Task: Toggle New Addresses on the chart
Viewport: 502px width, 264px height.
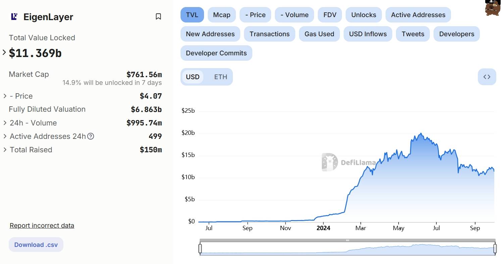Action: coord(210,34)
